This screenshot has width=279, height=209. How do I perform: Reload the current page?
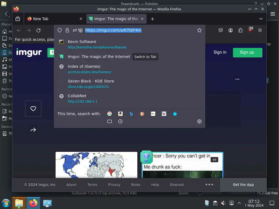(38, 30)
